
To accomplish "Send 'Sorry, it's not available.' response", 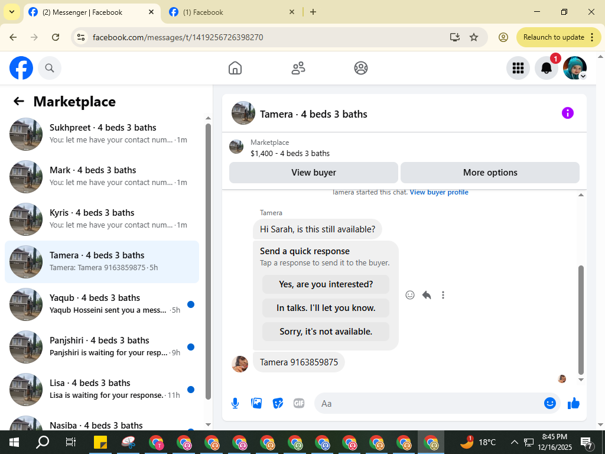I will 326,332.
